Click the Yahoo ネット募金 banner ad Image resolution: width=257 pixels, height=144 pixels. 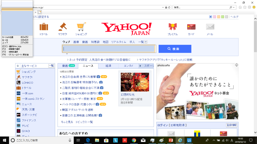(x=197, y=91)
